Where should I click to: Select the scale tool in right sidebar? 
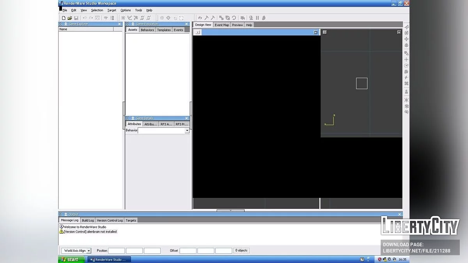coord(406,72)
